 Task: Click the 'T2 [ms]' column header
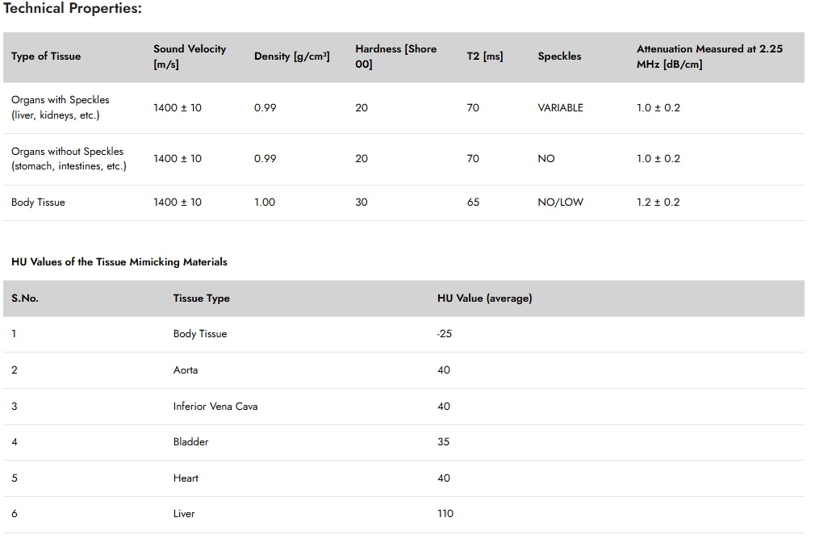[485, 56]
